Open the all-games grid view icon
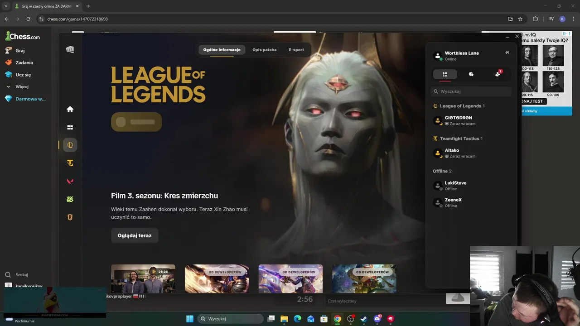This screenshot has width=580, height=326. pyautogui.click(x=70, y=127)
